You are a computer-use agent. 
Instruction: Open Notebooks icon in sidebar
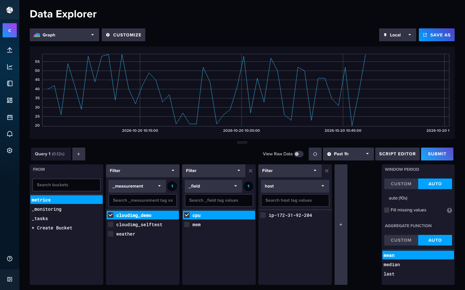coord(10,83)
